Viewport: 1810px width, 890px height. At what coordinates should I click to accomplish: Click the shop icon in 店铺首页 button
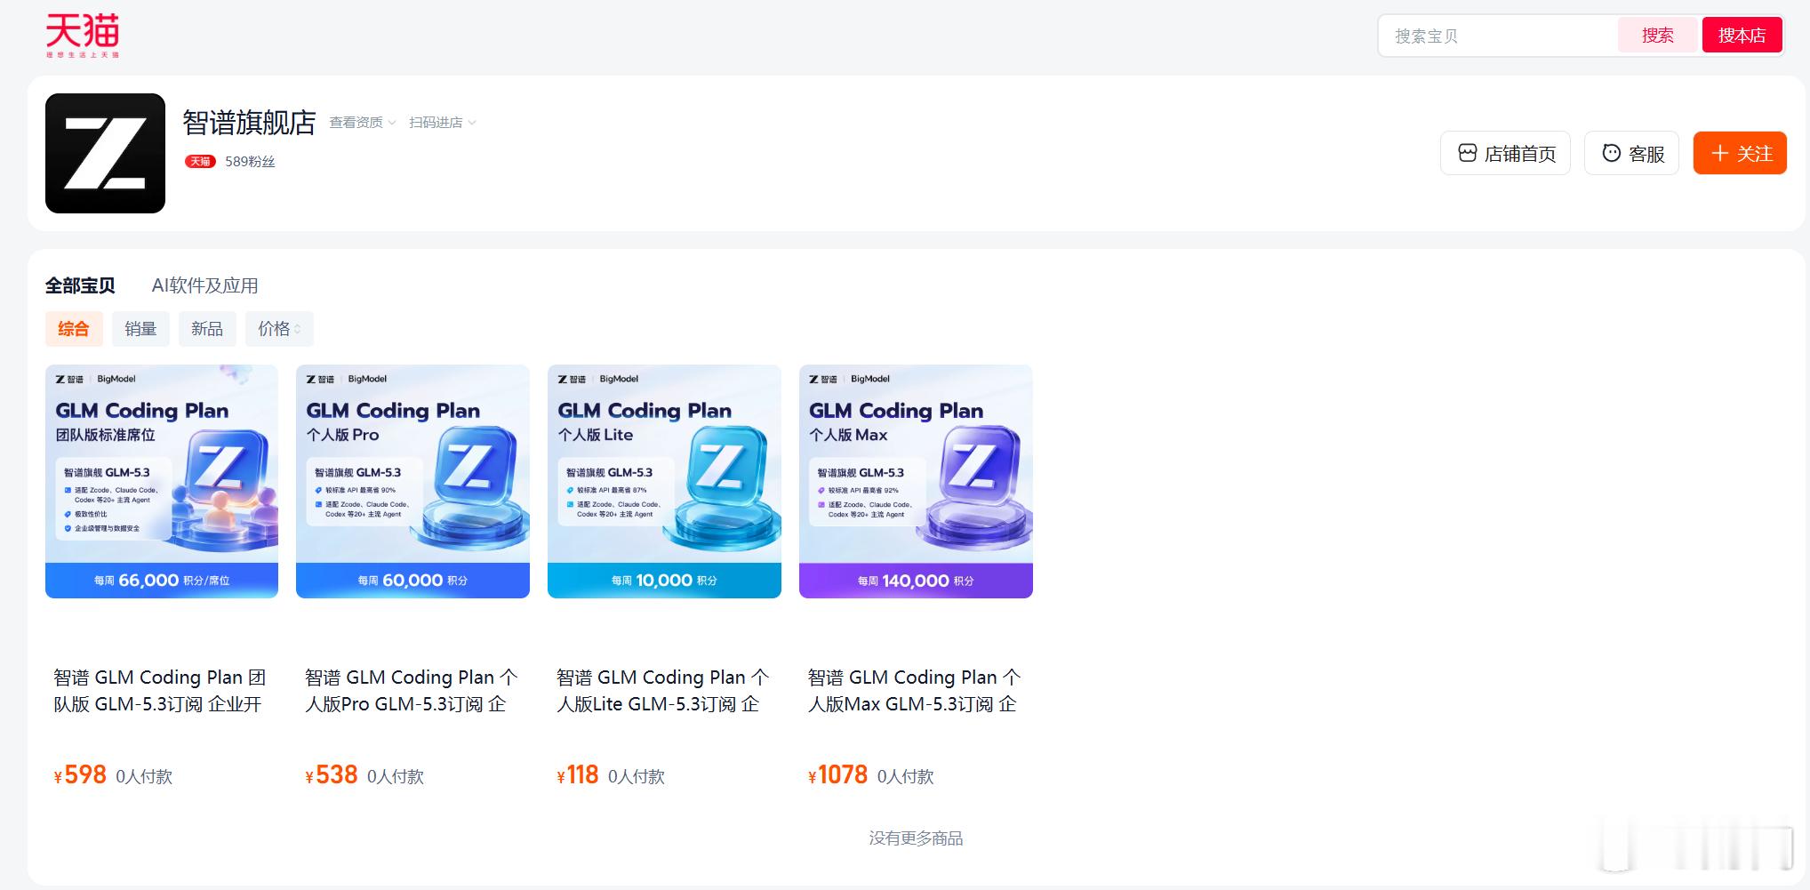tap(1468, 153)
